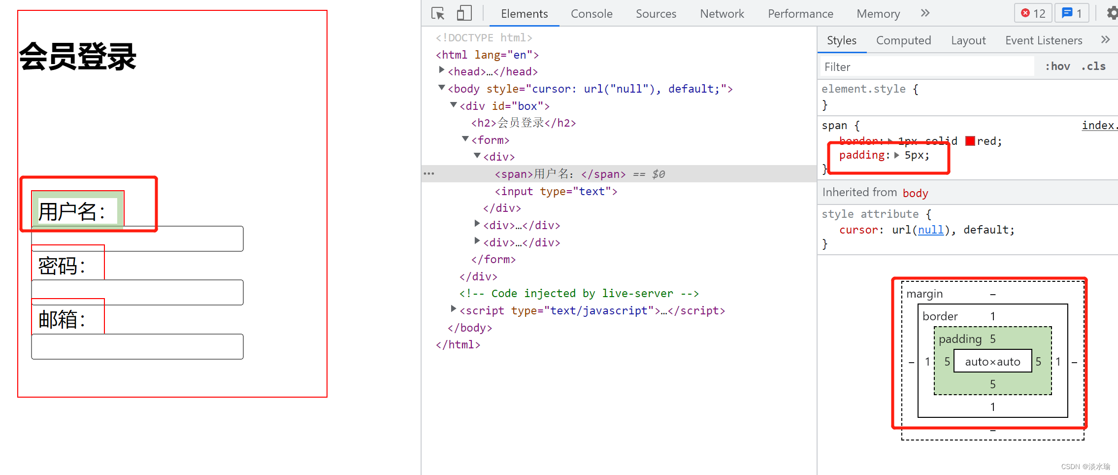
Task: Follow the null cursor url link
Action: (931, 230)
